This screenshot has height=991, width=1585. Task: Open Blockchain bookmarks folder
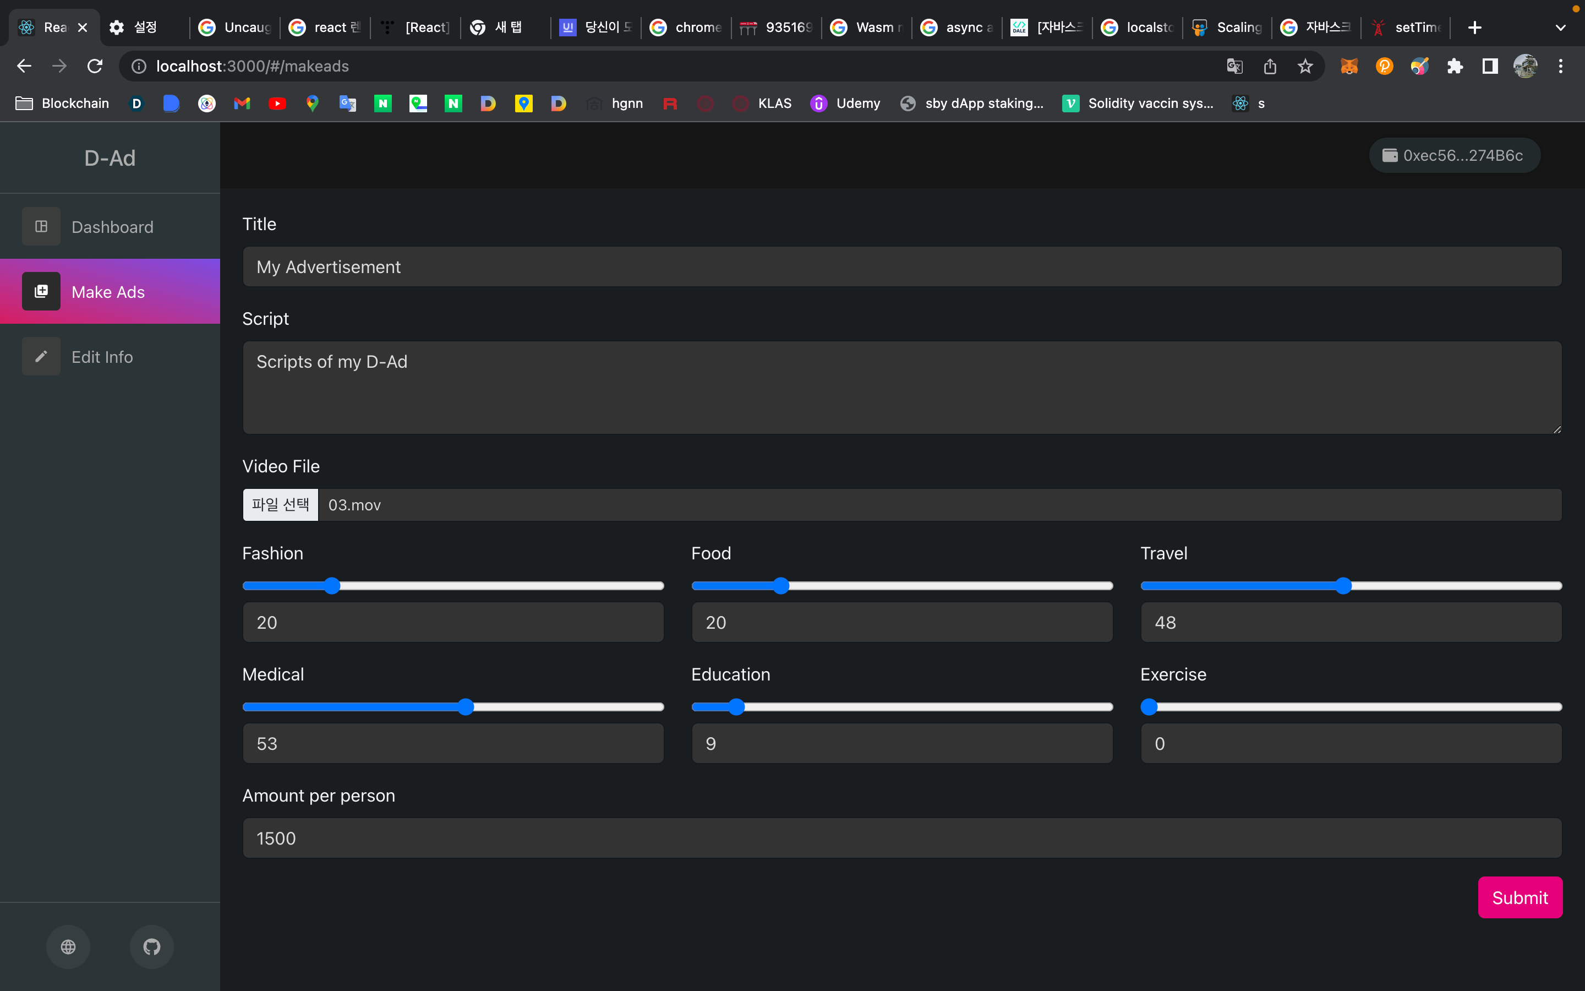63,104
